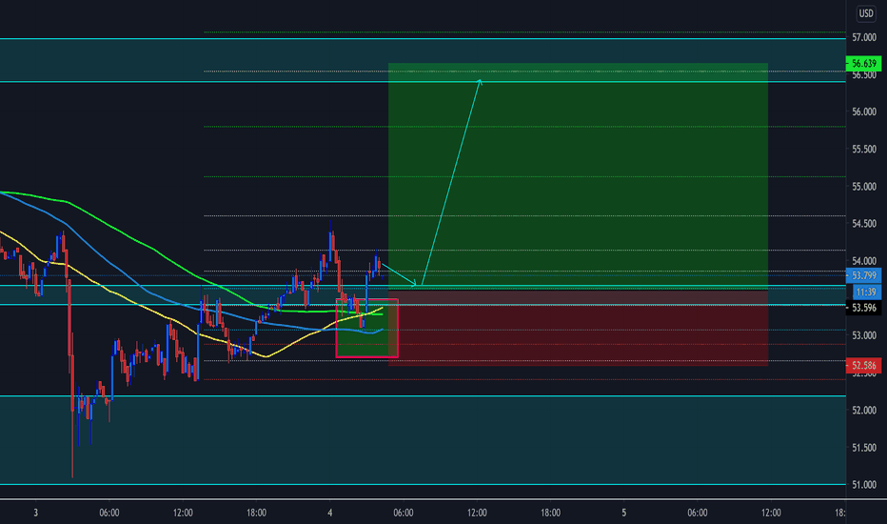Viewport: 887px width, 524px height.
Task: Click the 54.500 price axis label
Action: [864, 224]
